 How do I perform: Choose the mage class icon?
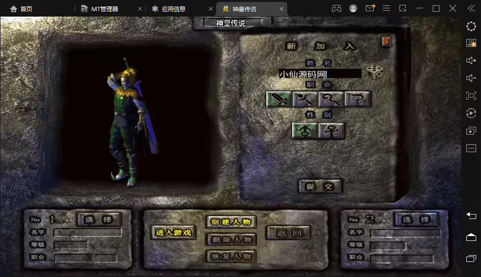(305, 99)
